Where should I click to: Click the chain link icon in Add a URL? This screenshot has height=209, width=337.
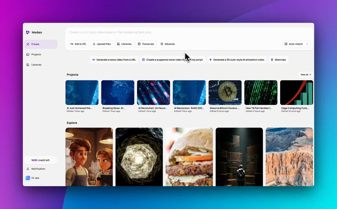coord(72,44)
